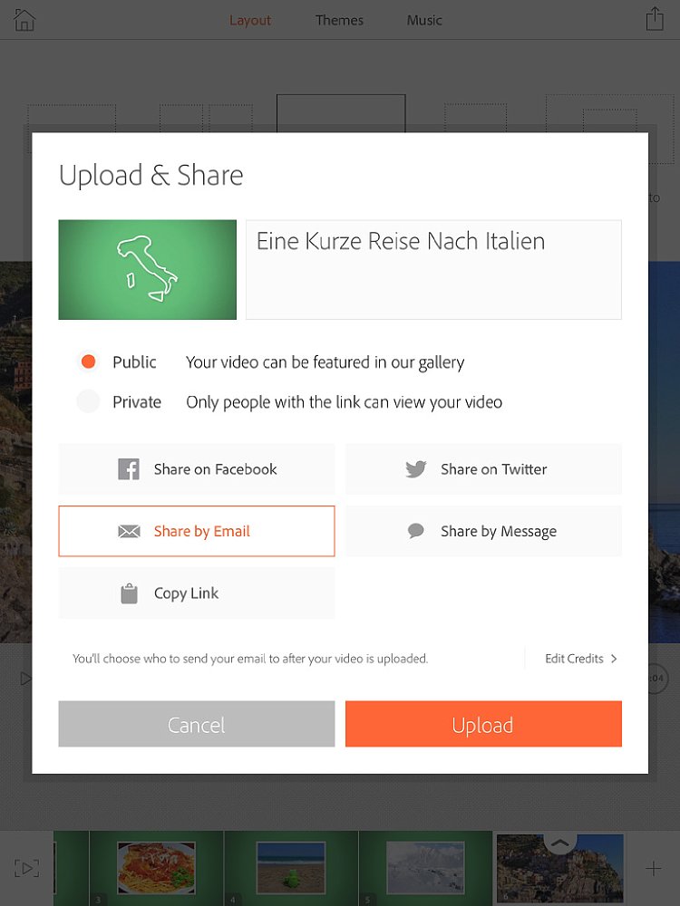Screen dimensions: 680x906
Task: Tap the Home icon
Action: pos(24,20)
